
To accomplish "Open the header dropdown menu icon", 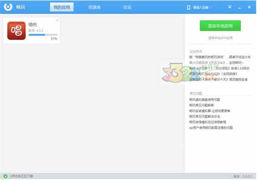I will [230, 7].
